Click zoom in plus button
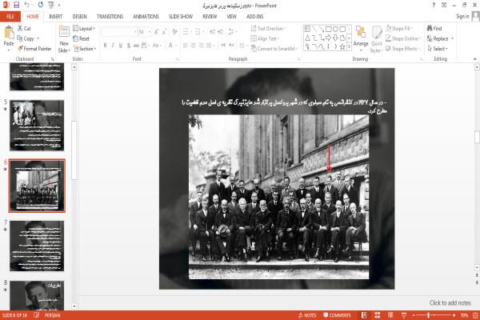Screen dimensions: 480x320 coord(454,315)
